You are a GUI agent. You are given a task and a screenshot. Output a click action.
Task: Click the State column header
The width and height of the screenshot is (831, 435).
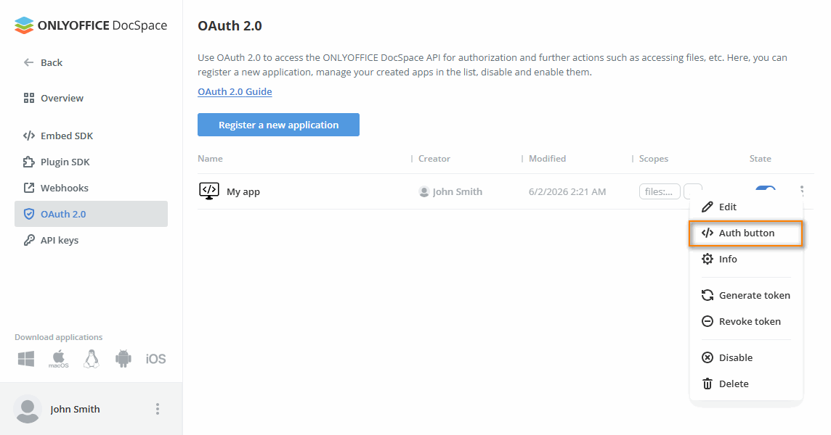pos(760,159)
